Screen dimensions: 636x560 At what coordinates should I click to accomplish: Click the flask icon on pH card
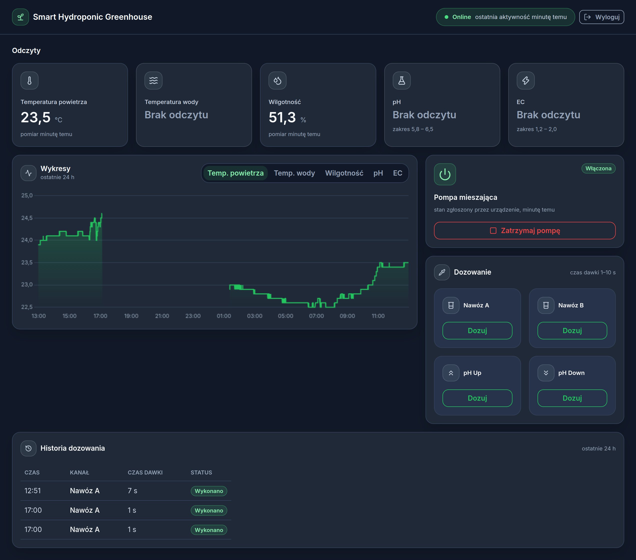pyautogui.click(x=402, y=81)
